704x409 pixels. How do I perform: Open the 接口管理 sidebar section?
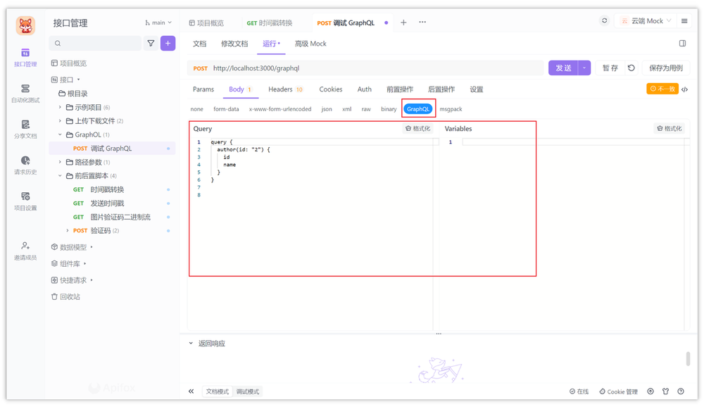point(25,58)
